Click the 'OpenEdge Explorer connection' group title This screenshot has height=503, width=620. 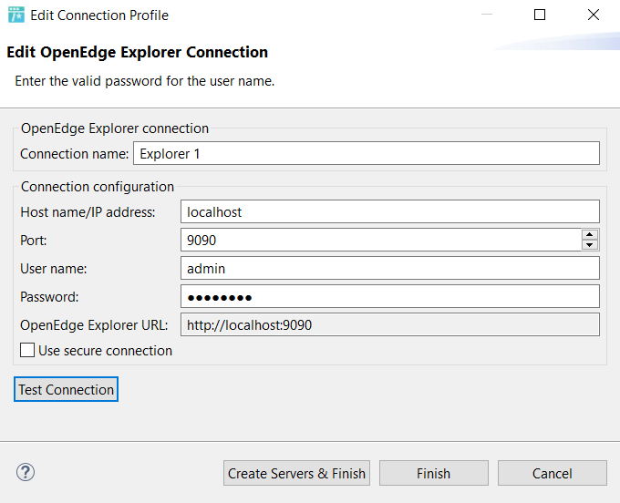115,128
